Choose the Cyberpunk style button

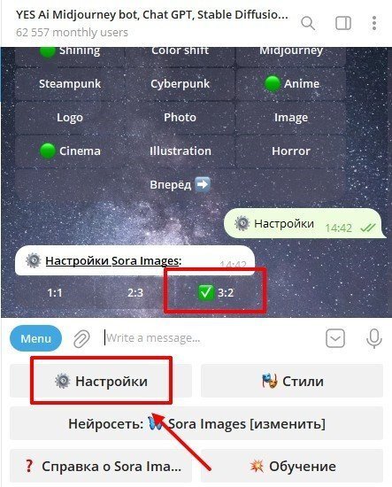[x=180, y=84]
